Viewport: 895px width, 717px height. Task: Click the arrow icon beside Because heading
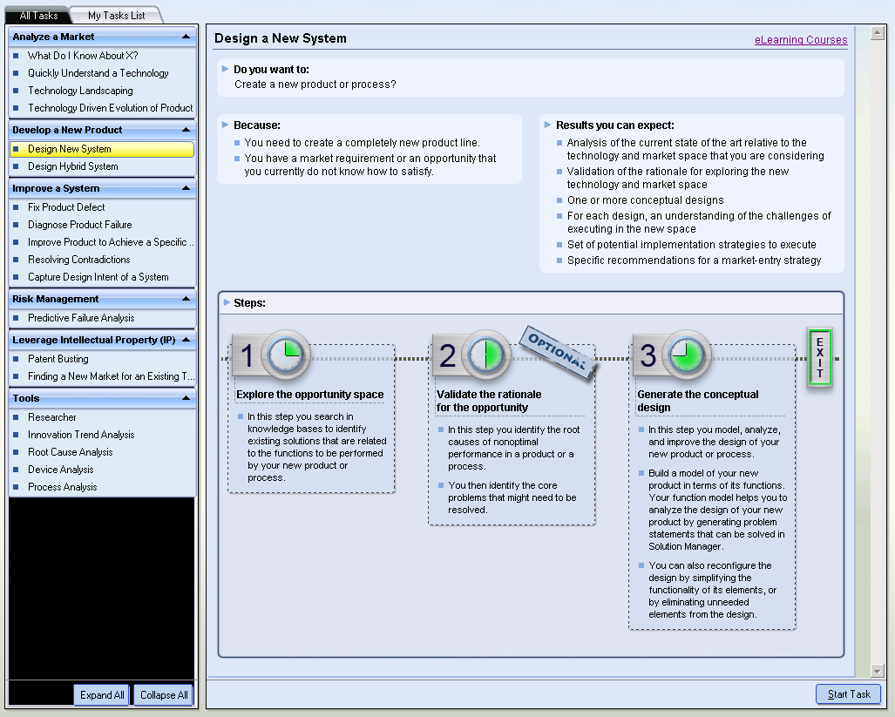pyautogui.click(x=226, y=125)
